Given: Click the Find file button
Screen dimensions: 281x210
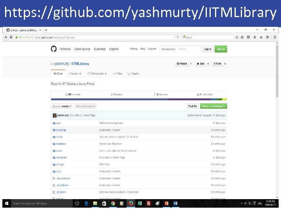Looking at the screenshot, I should (192, 106).
